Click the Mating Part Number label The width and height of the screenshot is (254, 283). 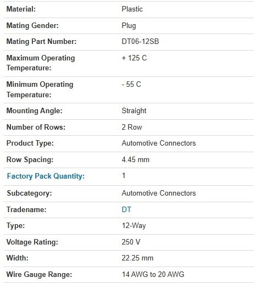pyautogui.click(x=41, y=41)
